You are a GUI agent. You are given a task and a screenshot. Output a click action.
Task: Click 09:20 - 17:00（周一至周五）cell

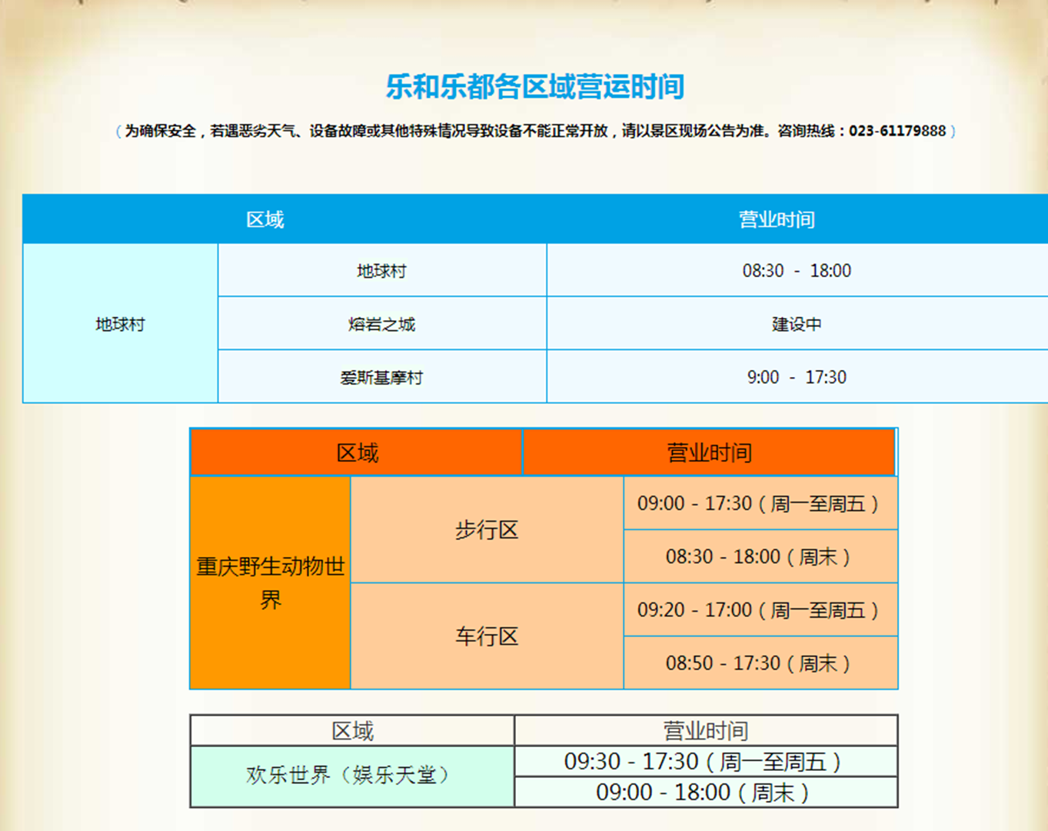point(760,609)
